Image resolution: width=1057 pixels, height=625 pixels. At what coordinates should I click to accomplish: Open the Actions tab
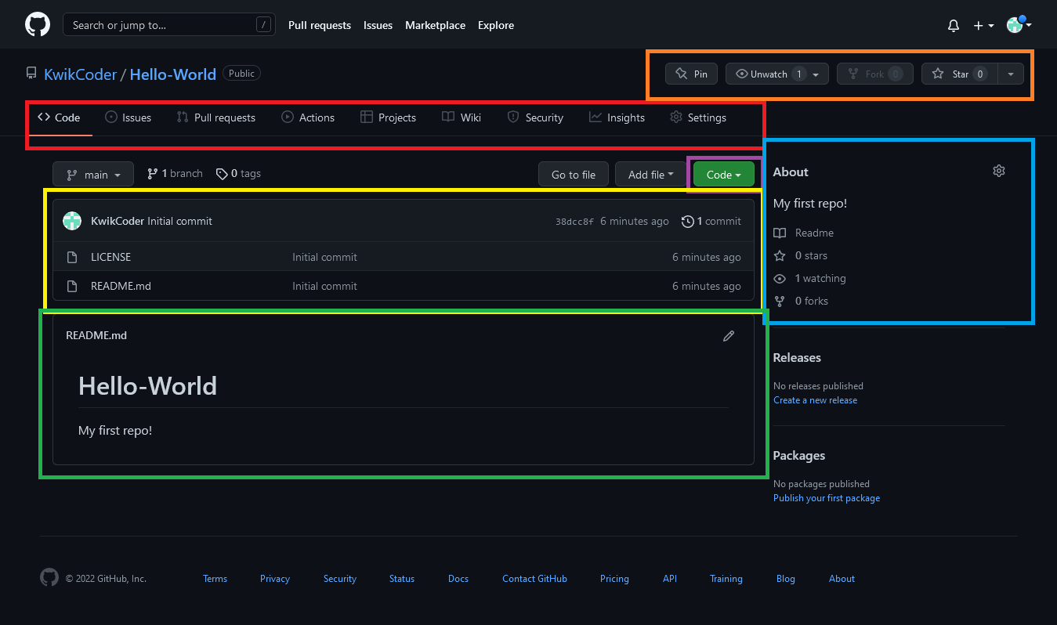[308, 117]
